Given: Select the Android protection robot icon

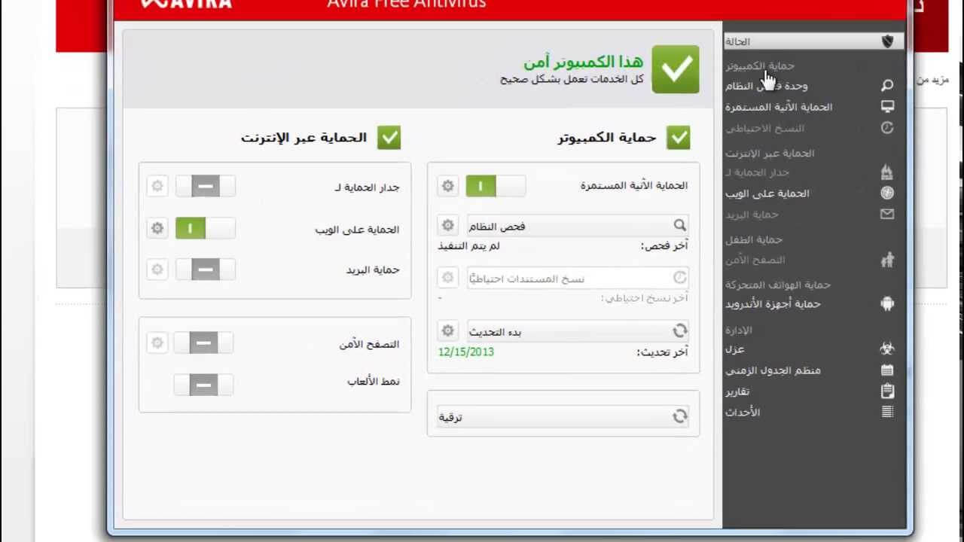Looking at the screenshot, I should (x=887, y=304).
